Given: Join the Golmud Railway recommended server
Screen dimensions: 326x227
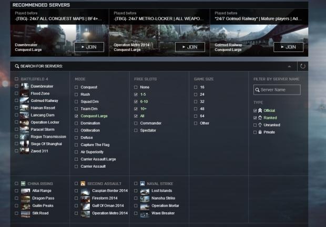Looking at the screenshot, I should coord(288,47).
